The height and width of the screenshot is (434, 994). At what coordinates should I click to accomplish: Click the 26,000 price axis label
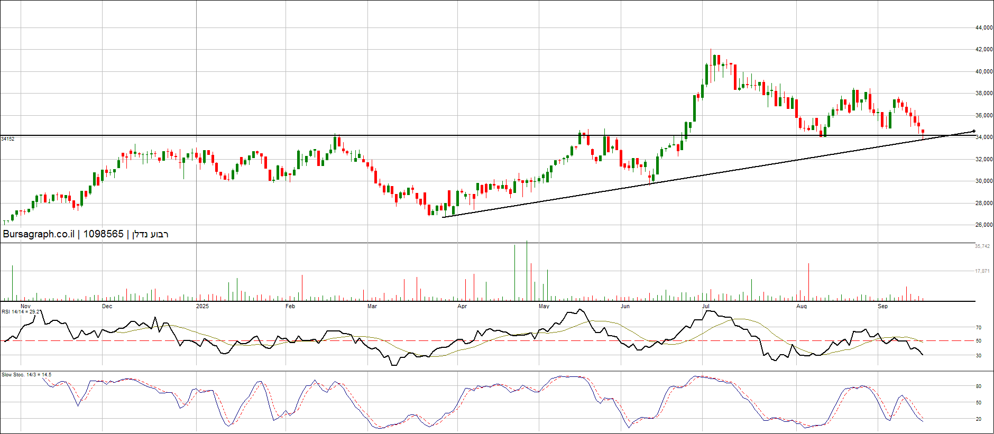point(984,225)
